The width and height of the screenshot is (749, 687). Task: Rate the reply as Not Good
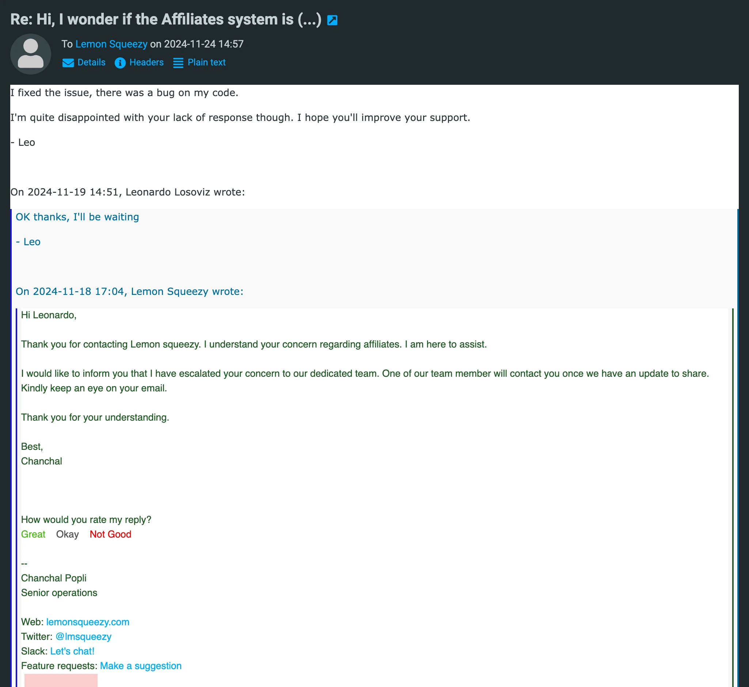pos(110,534)
